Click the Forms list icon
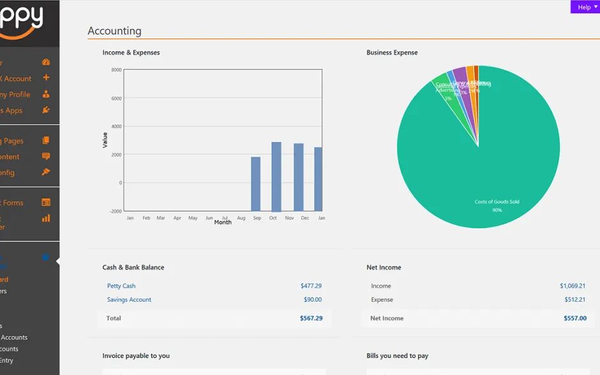 pyautogui.click(x=45, y=203)
